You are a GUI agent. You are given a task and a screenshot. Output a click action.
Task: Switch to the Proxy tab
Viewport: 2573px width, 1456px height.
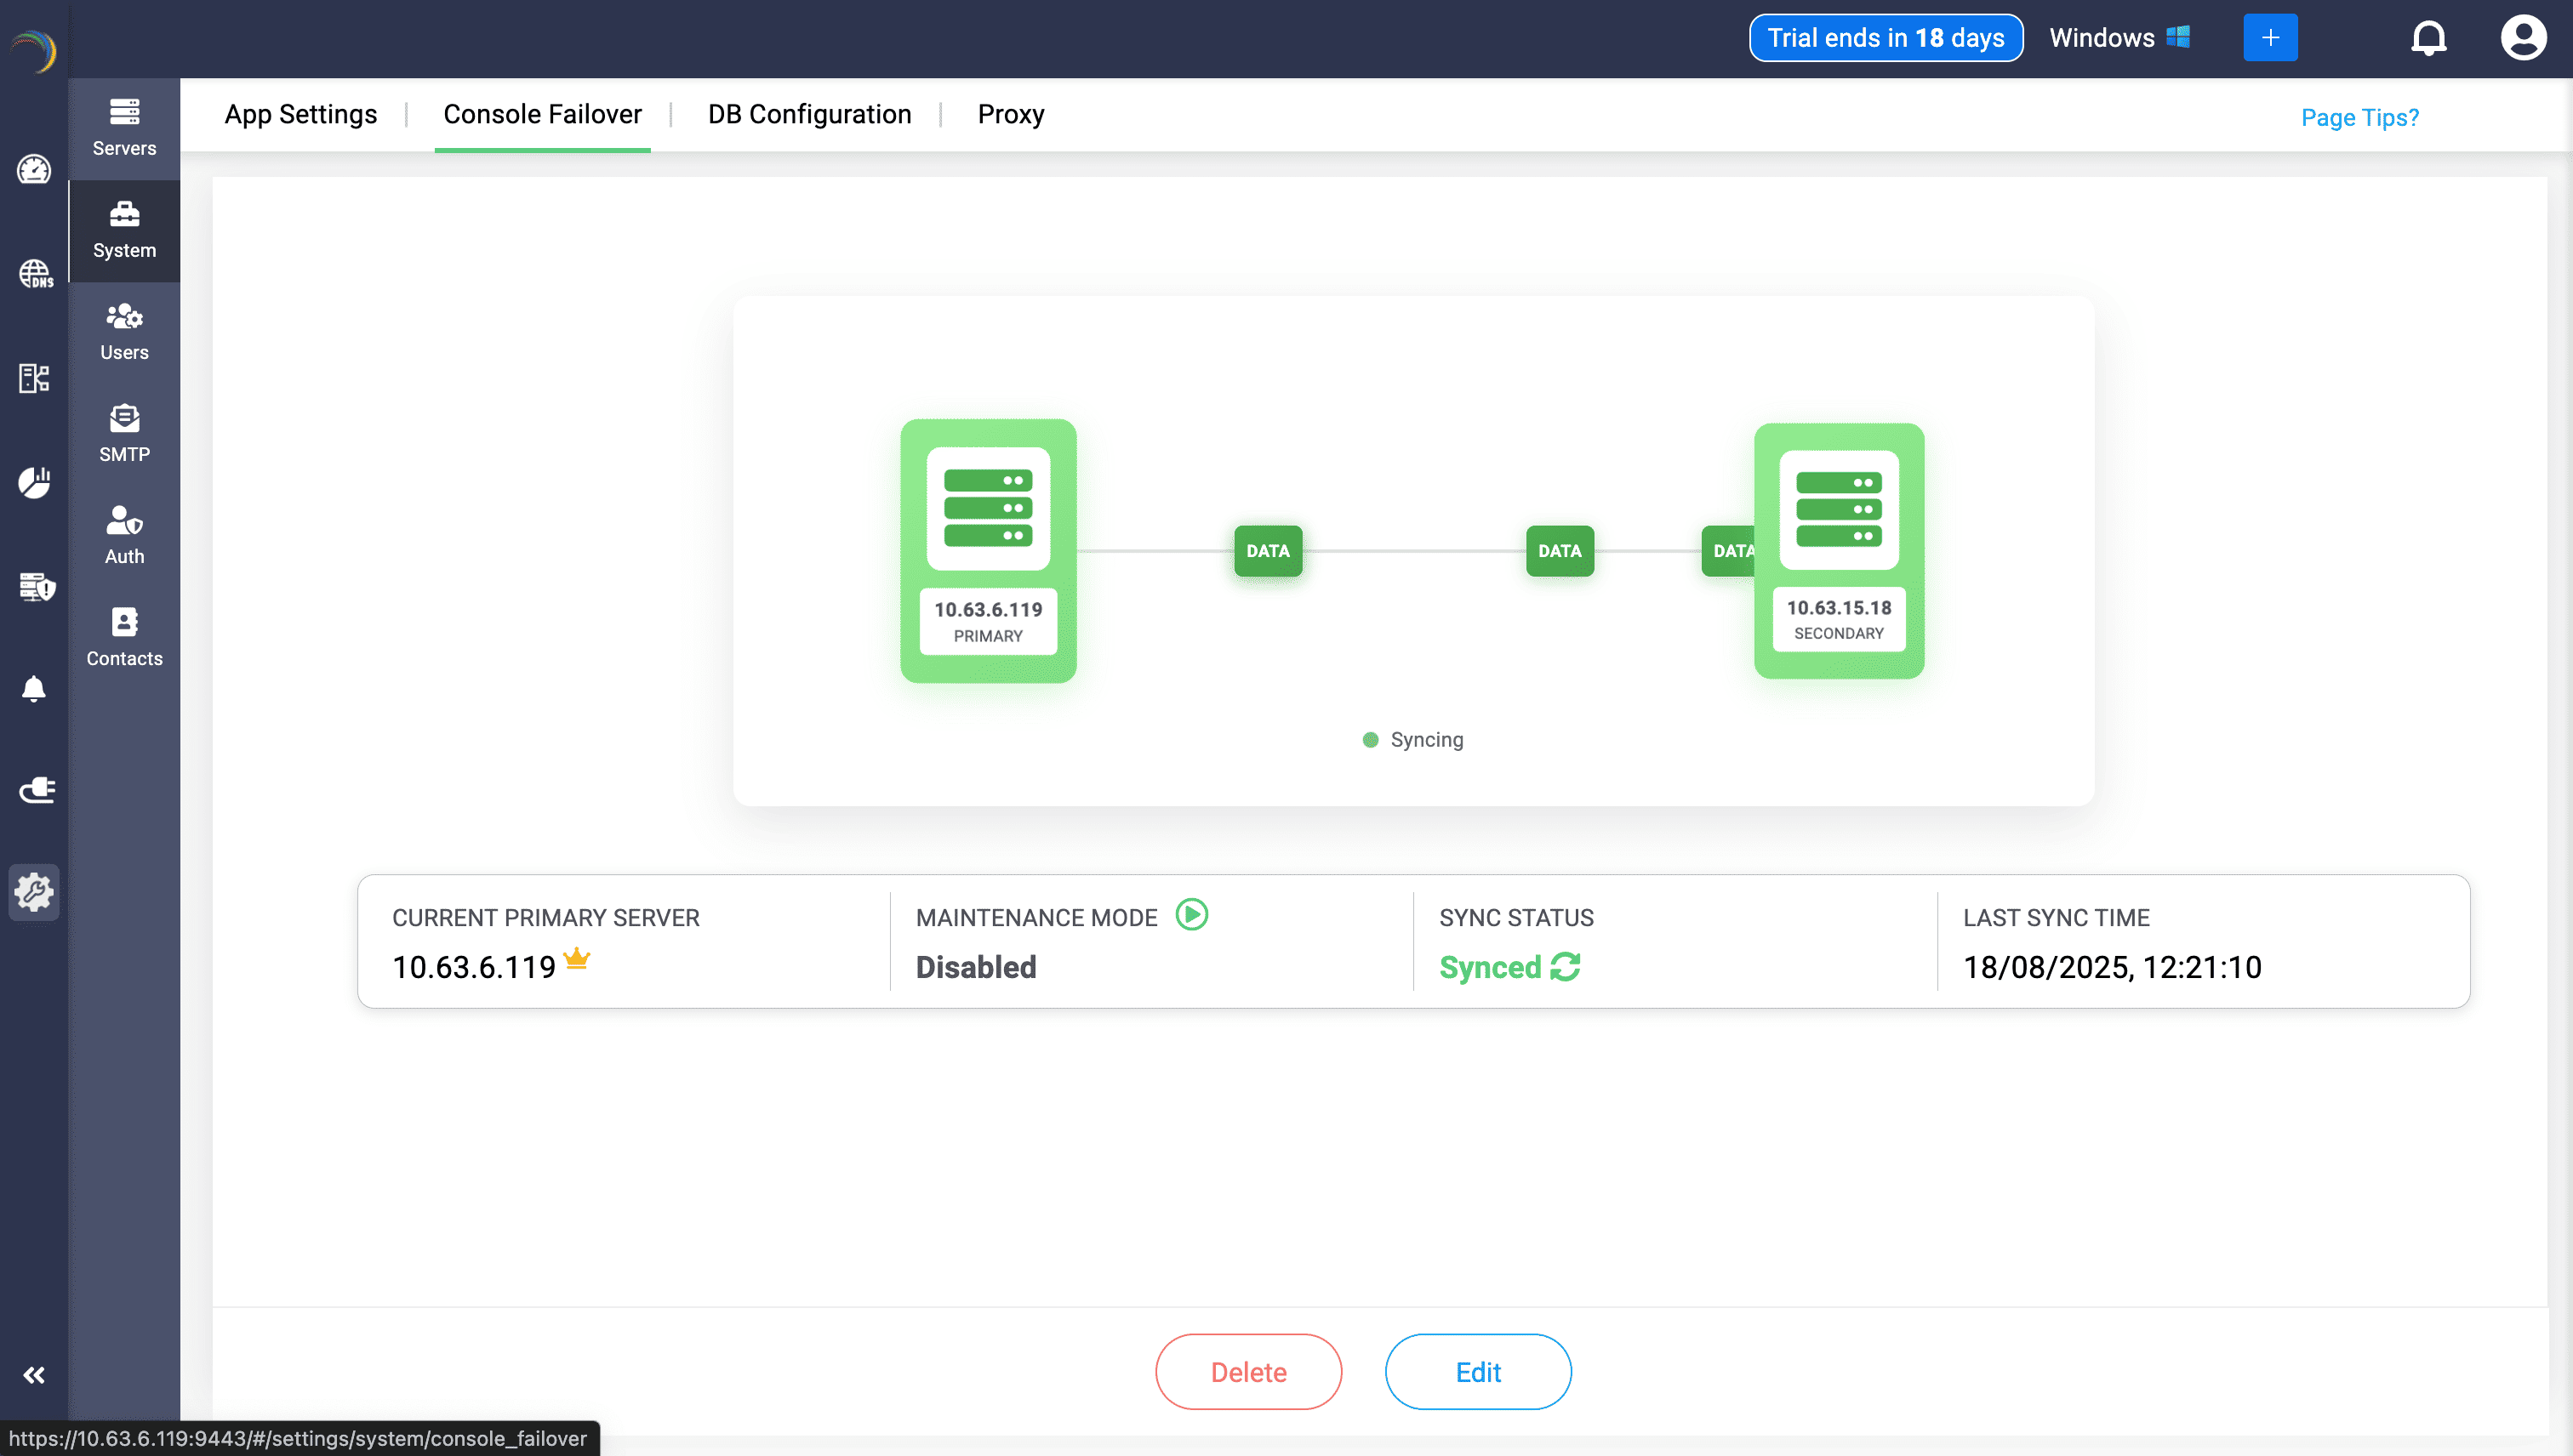1010,114
